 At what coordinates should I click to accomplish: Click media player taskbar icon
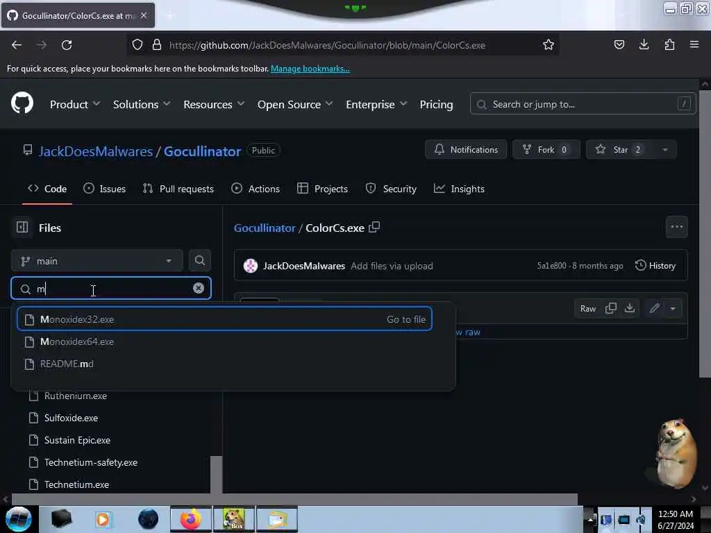(x=103, y=519)
